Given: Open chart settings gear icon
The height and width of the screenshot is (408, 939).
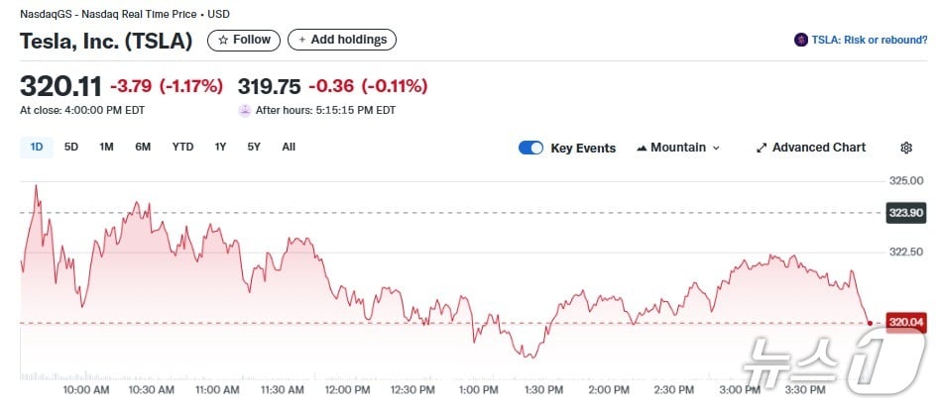Looking at the screenshot, I should pos(905,148).
